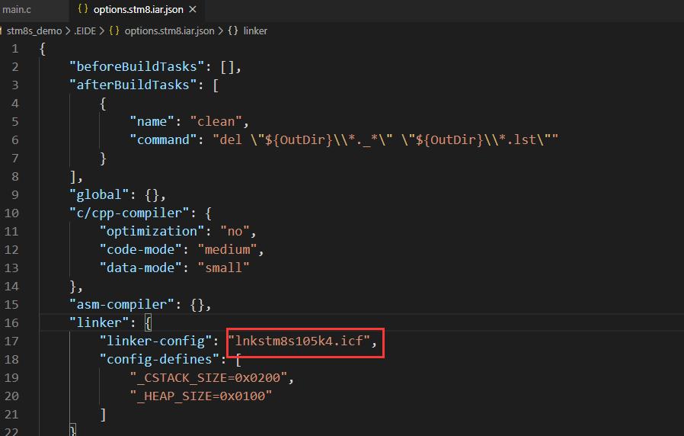Click the highlighted opening brace on line 16
684x436 pixels.
pyautogui.click(x=148, y=323)
